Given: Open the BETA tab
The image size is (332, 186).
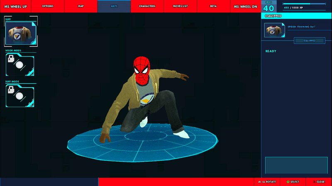Looking at the screenshot, I should pyautogui.click(x=213, y=6).
